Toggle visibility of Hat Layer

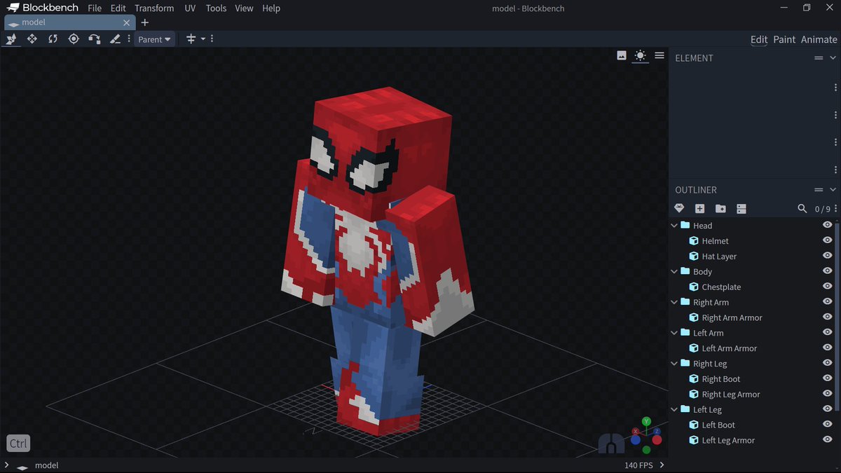point(827,256)
